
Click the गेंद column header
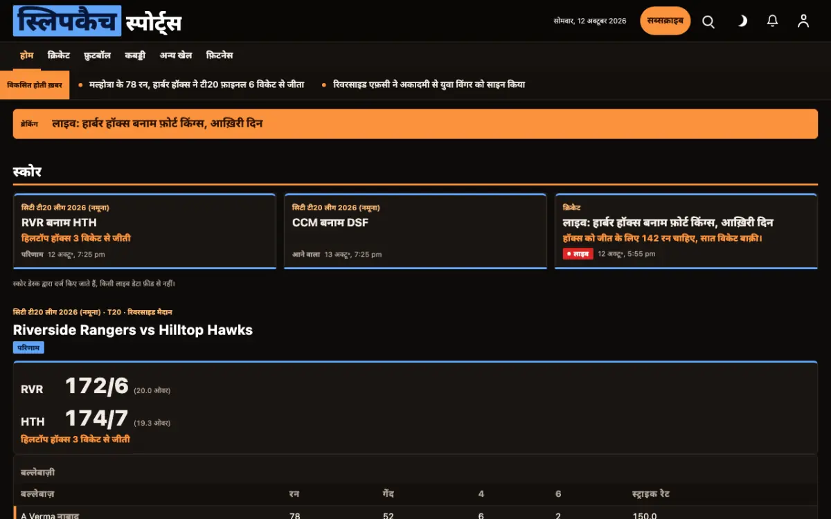pos(388,494)
